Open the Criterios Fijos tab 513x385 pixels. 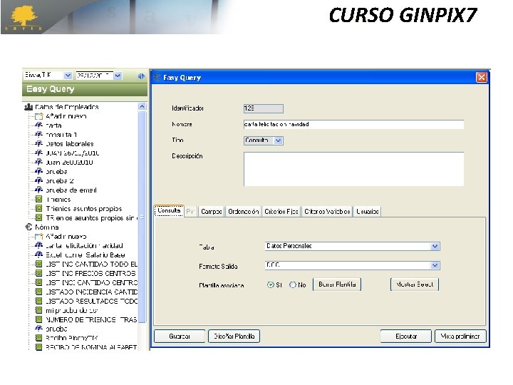pos(281,212)
